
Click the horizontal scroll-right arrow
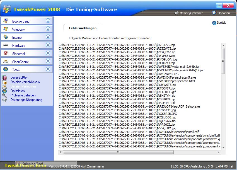(218, 152)
